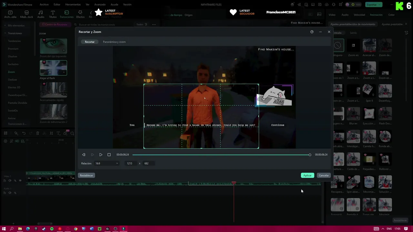Step back one frame in crop preview

click(84, 155)
